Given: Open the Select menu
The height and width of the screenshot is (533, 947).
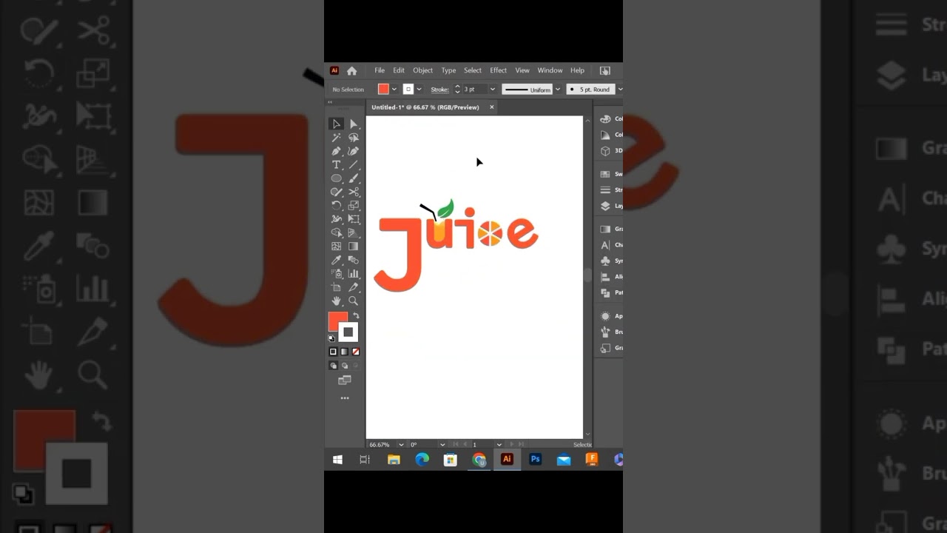Looking at the screenshot, I should [x=473, y=70].
